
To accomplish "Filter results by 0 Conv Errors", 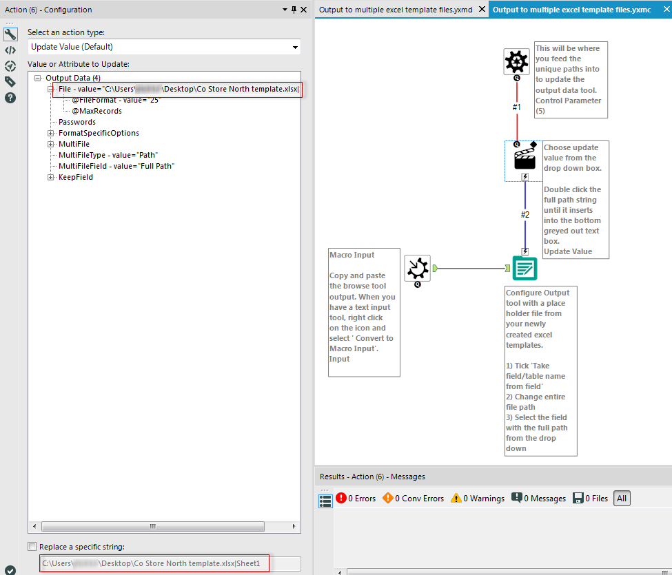I will pos(413,499).
